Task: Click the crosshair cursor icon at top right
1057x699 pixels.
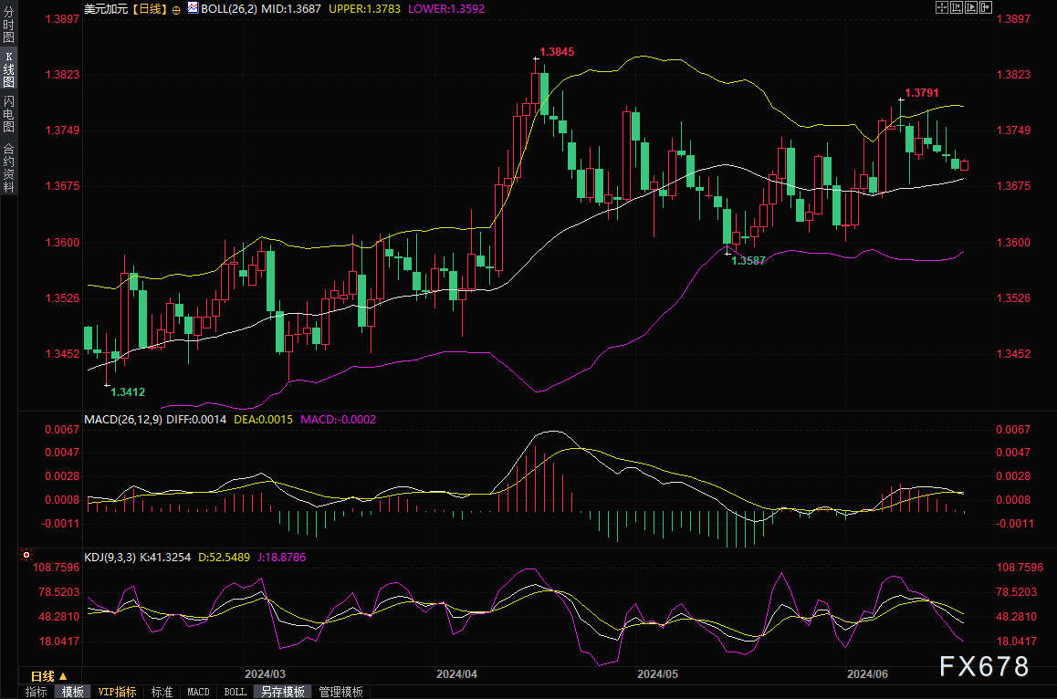Action: click(x=942, y=7)
